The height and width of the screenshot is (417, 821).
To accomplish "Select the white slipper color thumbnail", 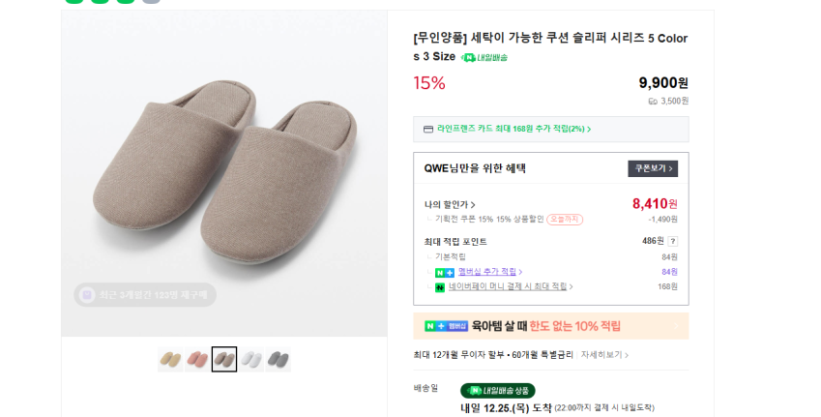I will pos(251,360).
